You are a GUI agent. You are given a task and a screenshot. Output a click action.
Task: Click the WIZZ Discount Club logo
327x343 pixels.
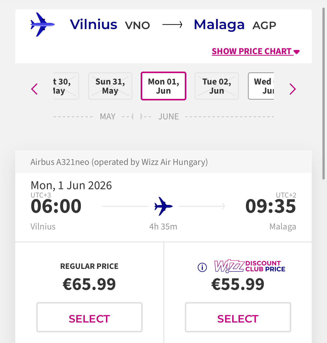pos(250,266)
